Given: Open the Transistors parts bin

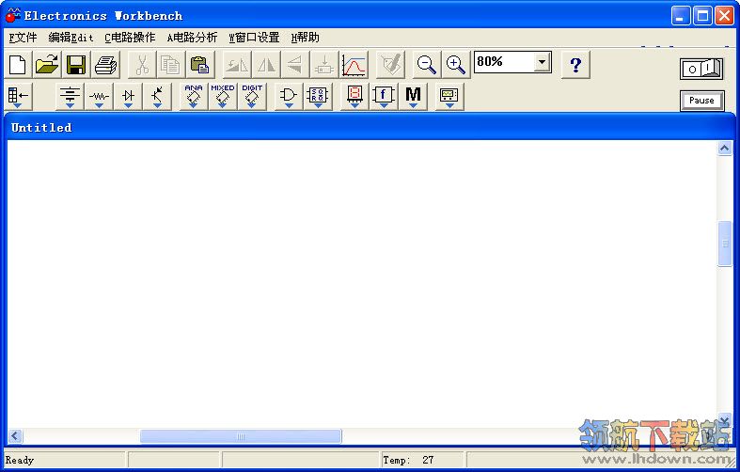Looking at the screenshot, I should [x=157, y=97].
